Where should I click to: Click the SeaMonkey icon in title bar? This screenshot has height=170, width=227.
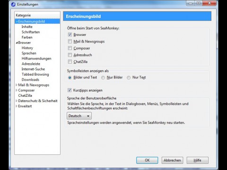point(13,4)
